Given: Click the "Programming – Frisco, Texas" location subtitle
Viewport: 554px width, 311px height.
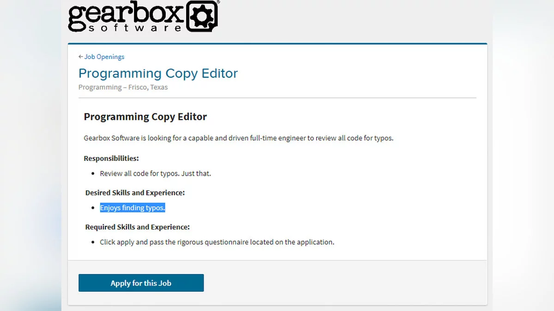Looking at the screenshot, I should [x=123, y=87].
